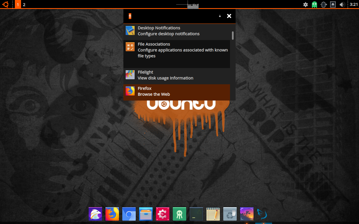
Task: Close the launcher with the X button
Action: 229,16
